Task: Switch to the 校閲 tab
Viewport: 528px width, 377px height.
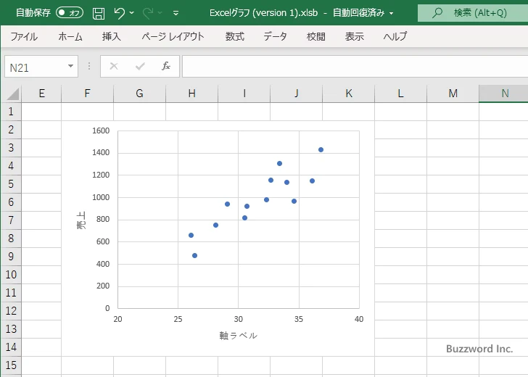Action: pyautogui.click(x=316, y=36)
